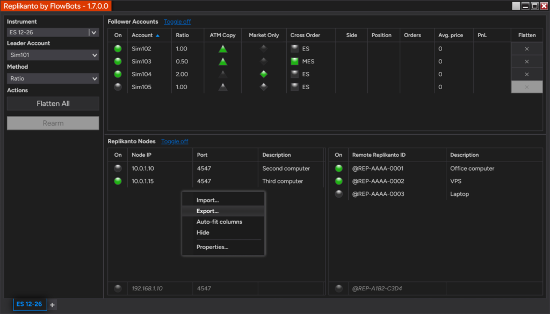The image size is (550, 314).
Task: Click the Flatten All button
Action: click(x=53, y=104)
